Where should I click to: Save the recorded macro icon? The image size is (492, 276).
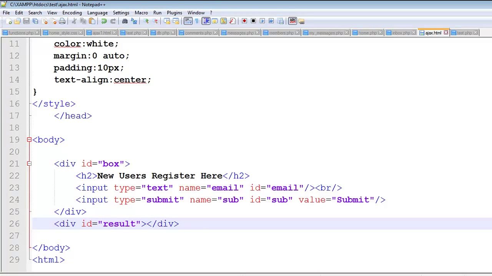pos(280,21)
